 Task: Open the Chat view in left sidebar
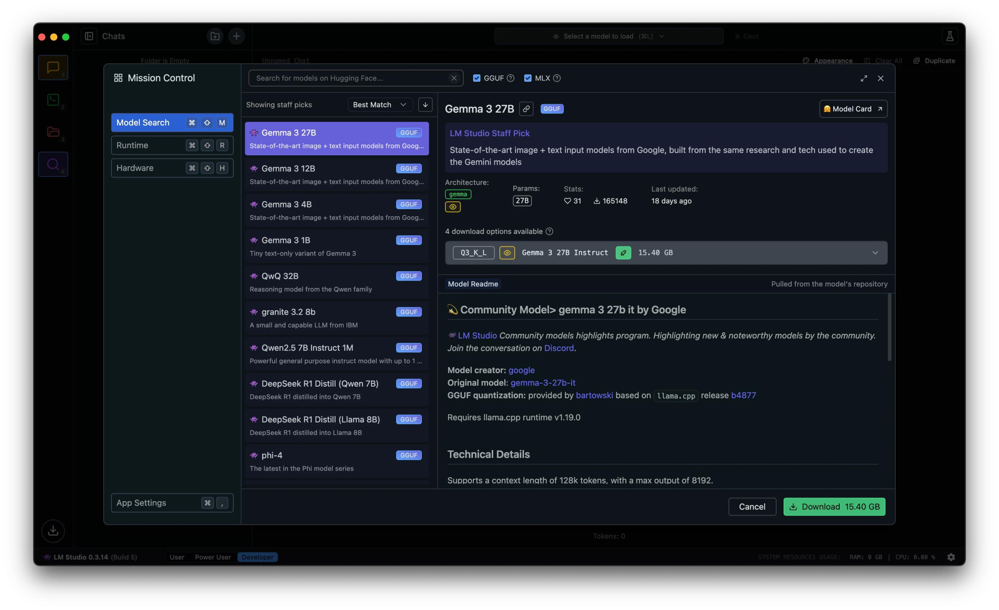click(53, 68)
